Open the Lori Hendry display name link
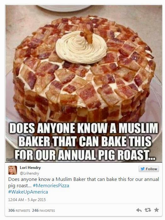The height and width of the screenshot is (220, 165). 30,168
